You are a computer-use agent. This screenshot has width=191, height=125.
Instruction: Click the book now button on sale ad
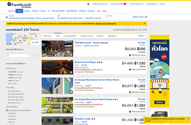coord(159,102)
